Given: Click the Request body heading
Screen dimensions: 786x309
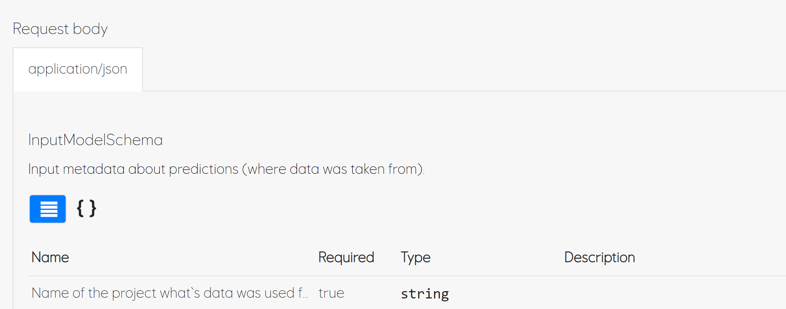Looking at the screenshot, I should coord(60,29).
